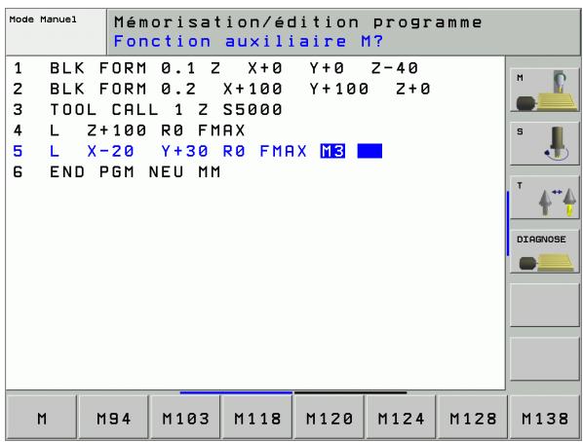The width and height of the screenshot is (583, 442).
Task: Select line 4 L Z+100 R0 FMAX
Action: coord(129,130)
